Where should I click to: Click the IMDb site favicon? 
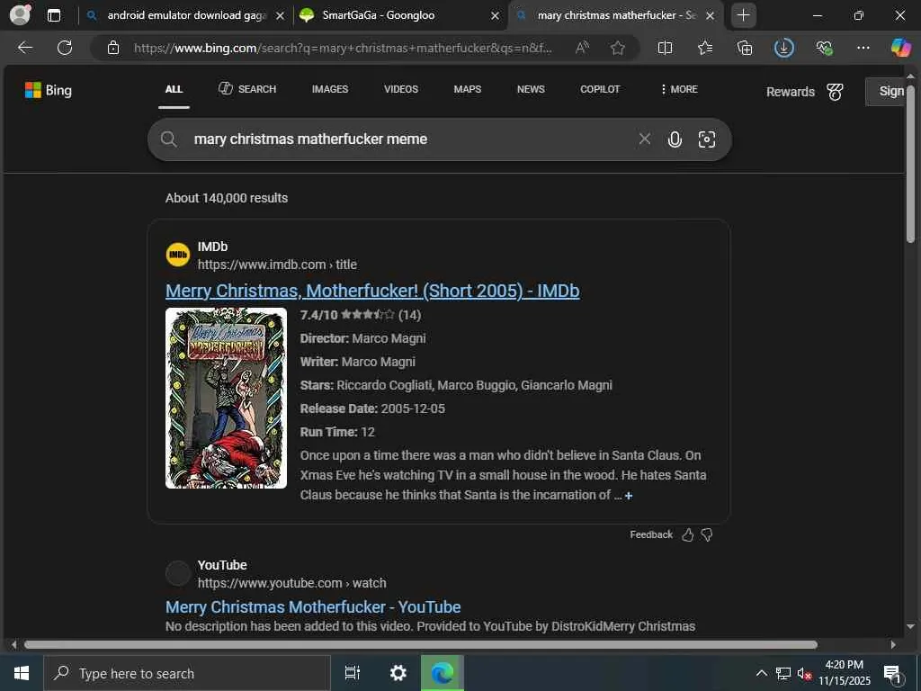click(178, 255)
